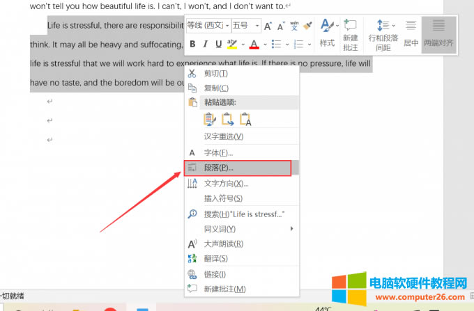This screenshot has height=311, width=474.
Task: Click the line "won't tell you how beautiful life is"
Action: pyautogui.click(x=92, y=6)
